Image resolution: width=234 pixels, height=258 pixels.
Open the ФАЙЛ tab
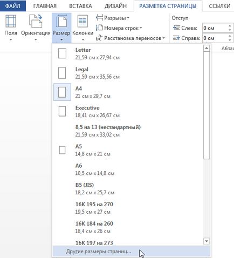coord(13,6)
